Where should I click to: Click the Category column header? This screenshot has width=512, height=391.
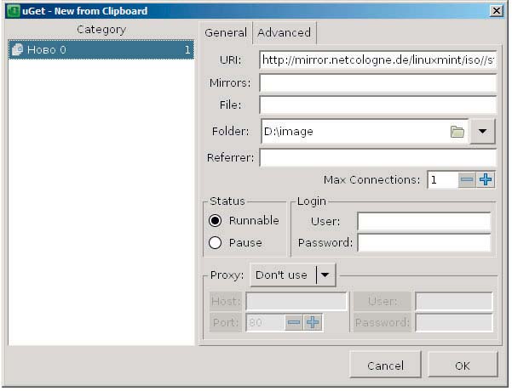click(101, 30)
